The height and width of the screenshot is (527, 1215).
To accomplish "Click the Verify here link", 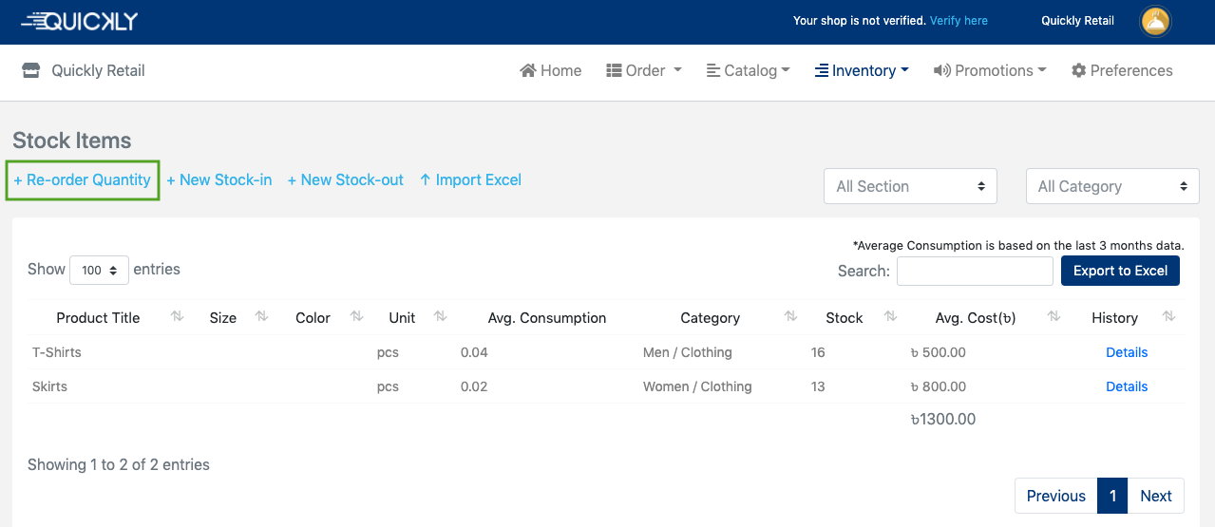I will pyautogui.click(x=959, y=21).
